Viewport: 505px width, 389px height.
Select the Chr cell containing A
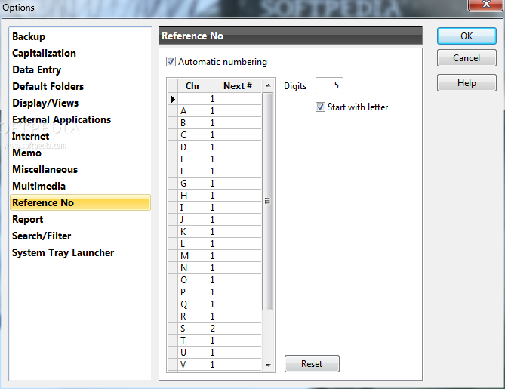point(192,111)
